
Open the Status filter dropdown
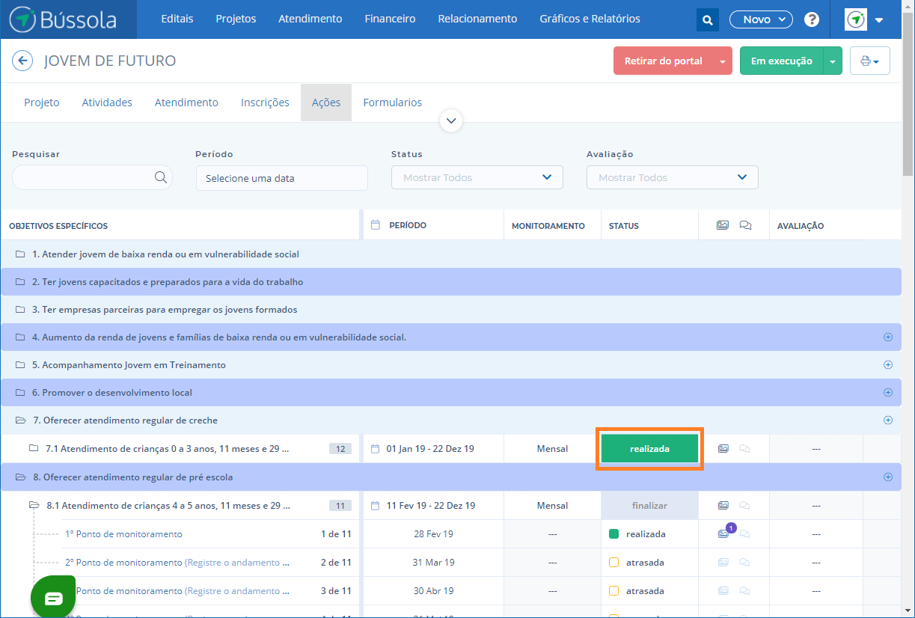477,177
